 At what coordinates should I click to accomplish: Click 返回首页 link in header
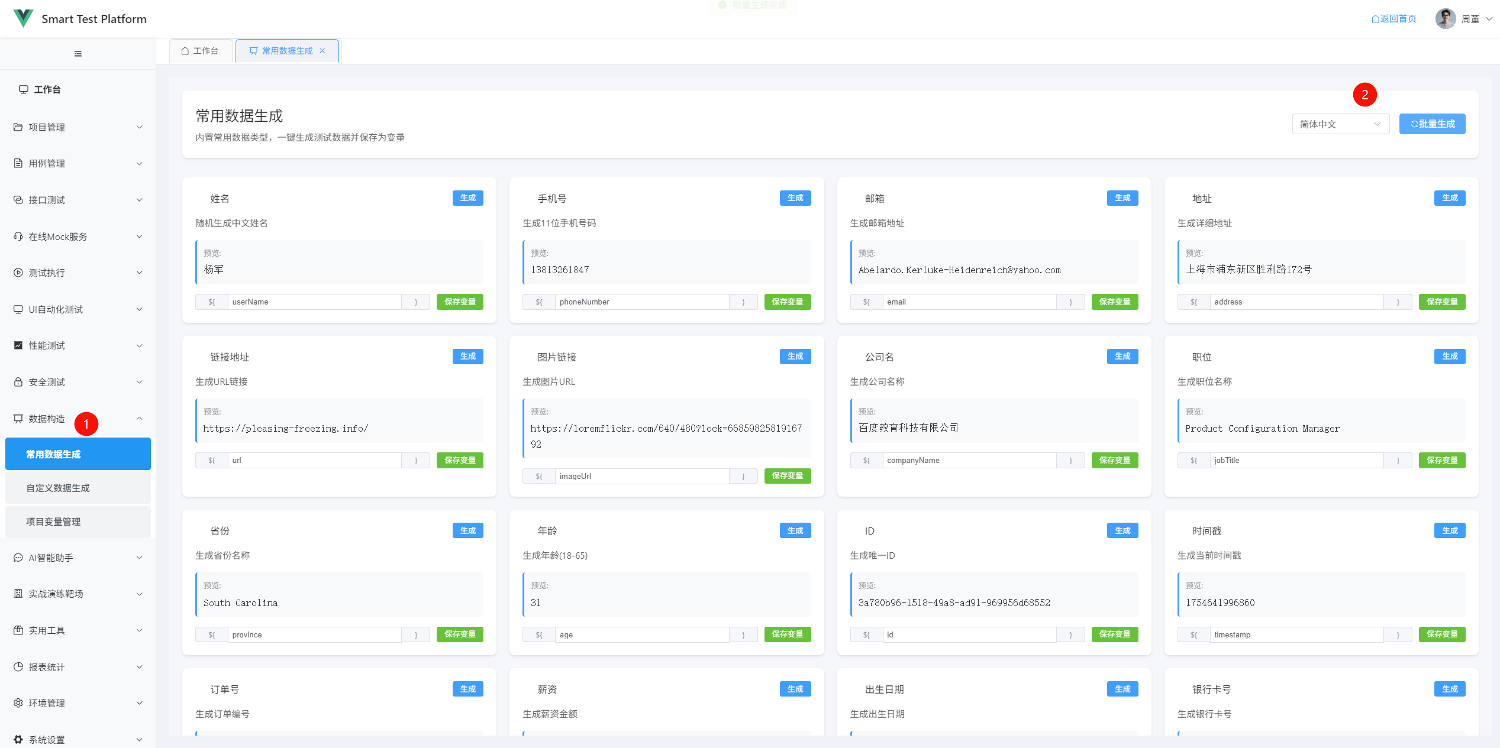point(1393,19)
